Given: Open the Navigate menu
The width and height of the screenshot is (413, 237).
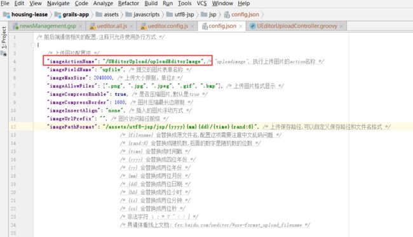Looking at the screenshot, I should point(58,3).
